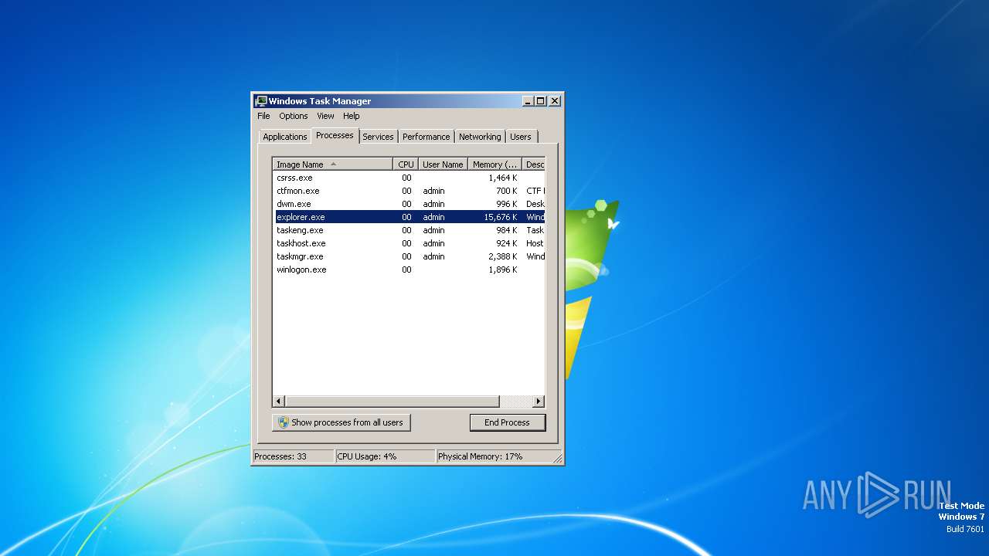Click the End Process button
Screen dimensions: 989x556
point(508,422)
